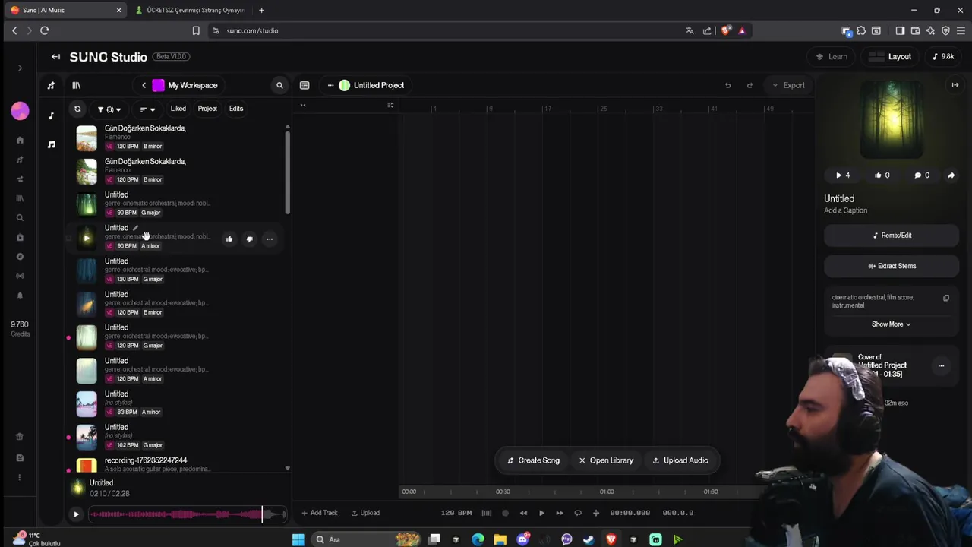
Task: Expand Show More under the style description
Action: tap(891, 324)
